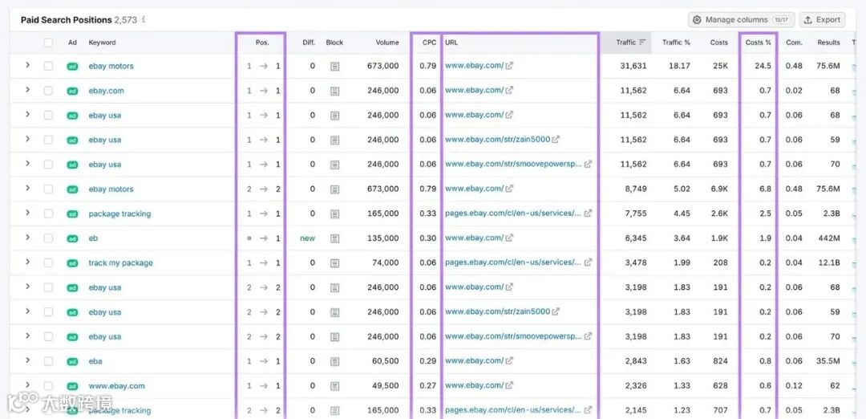
Task: Expand the track my package row
Action: (27, 262)
